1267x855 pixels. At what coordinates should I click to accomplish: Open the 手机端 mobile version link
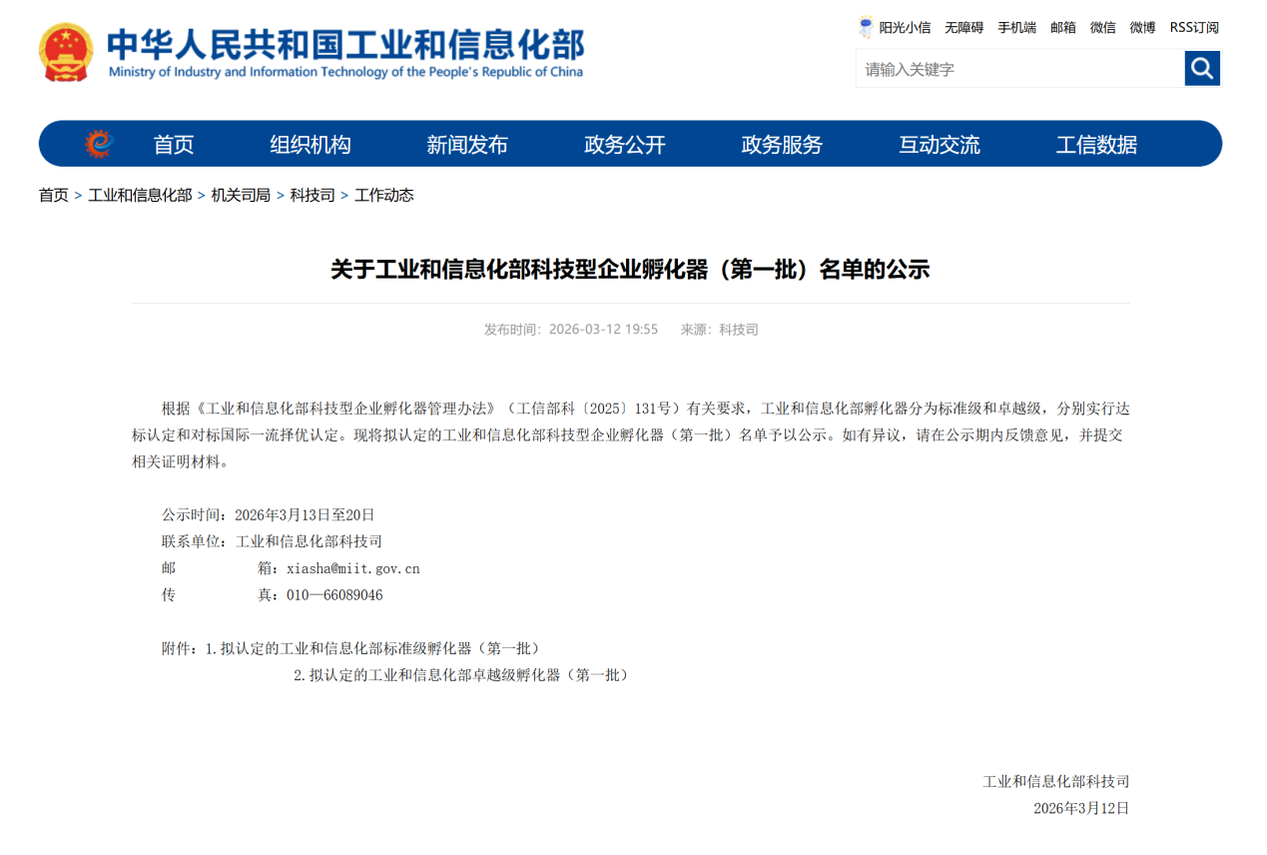point(1016,28)
